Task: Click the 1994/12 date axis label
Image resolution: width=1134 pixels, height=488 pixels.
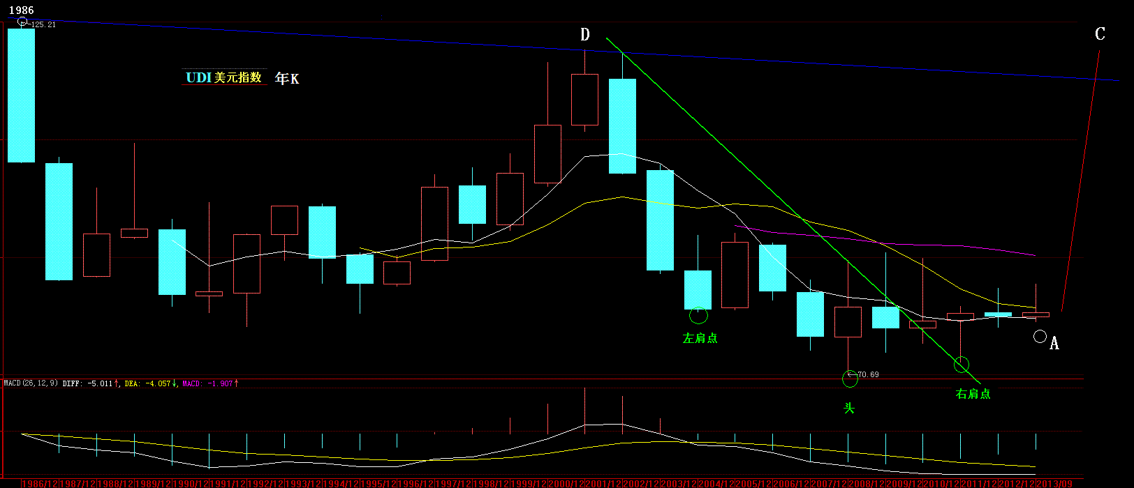Action: [x=342, y=483]
